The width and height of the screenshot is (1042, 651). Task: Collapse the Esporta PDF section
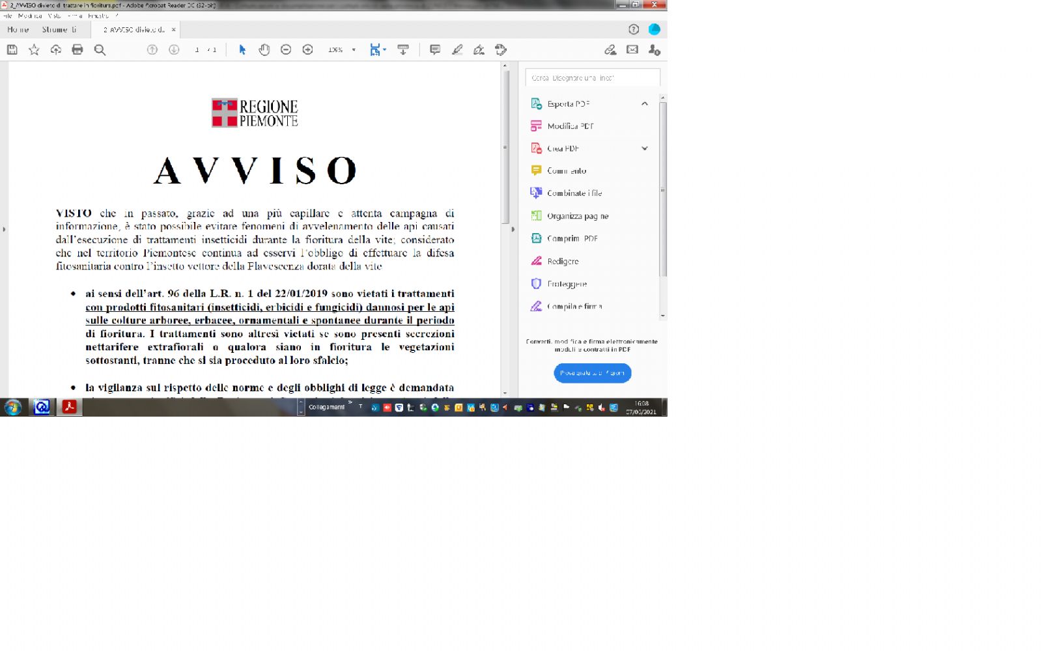pyautogui.click(x=644, y=104)
